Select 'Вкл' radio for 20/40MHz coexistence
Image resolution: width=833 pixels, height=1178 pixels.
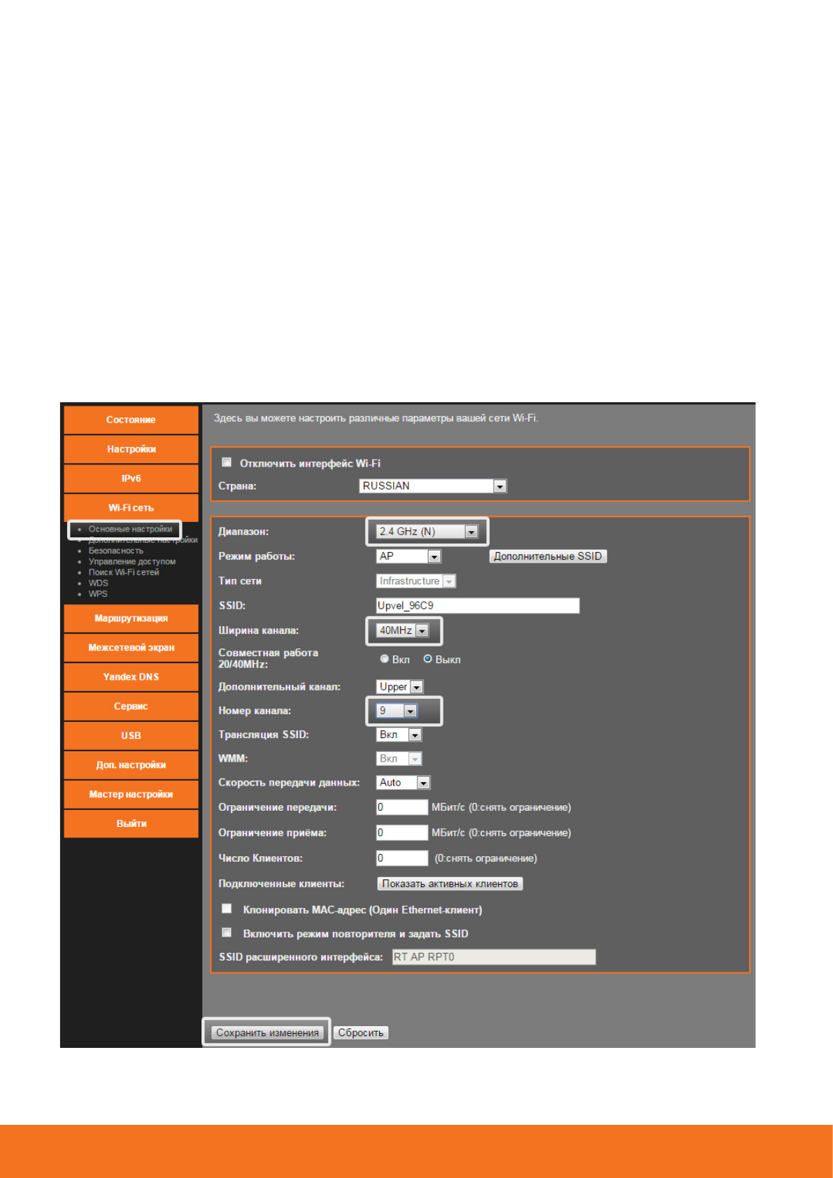coord(385,659)
